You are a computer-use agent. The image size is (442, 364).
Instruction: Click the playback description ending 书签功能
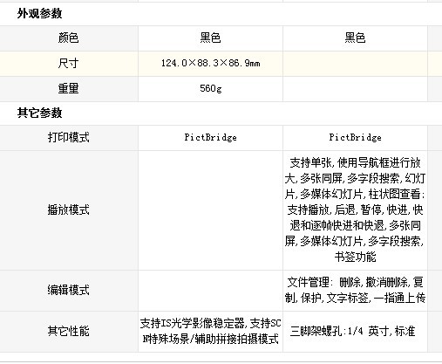click(x=355, y=209)
